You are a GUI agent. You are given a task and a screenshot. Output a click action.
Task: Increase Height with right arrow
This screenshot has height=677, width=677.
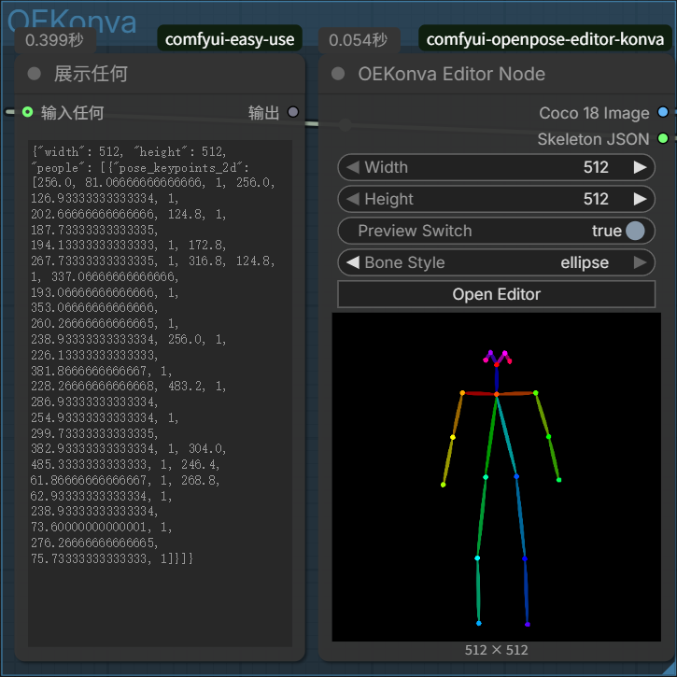640,199
